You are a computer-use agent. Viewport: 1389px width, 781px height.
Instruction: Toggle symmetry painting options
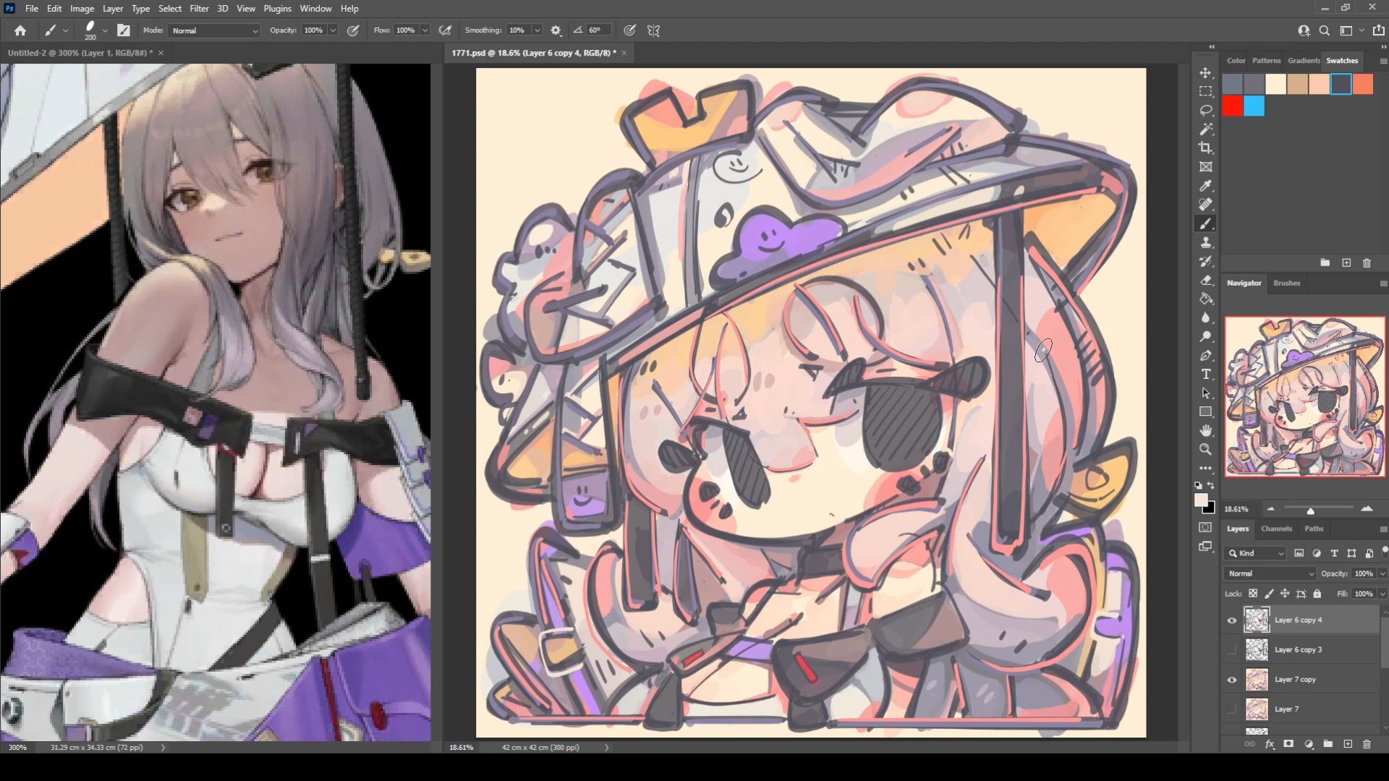[x=653, y=30]
